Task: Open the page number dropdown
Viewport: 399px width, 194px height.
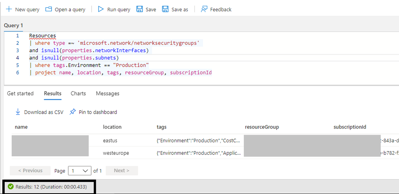Action: [79, 171]
